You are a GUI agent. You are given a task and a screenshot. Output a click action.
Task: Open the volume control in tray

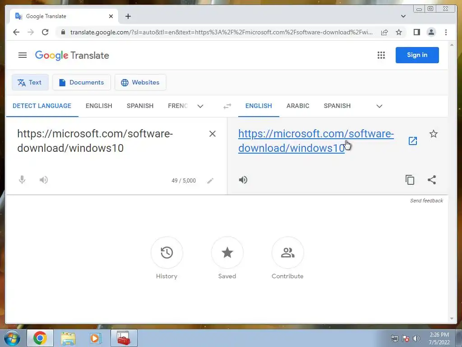[416, 338]
